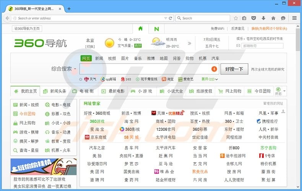This screenshot has height=191, width=302.
Task: Click the gear icon before 天气 shortcuts
Action: tap(81, 79)
